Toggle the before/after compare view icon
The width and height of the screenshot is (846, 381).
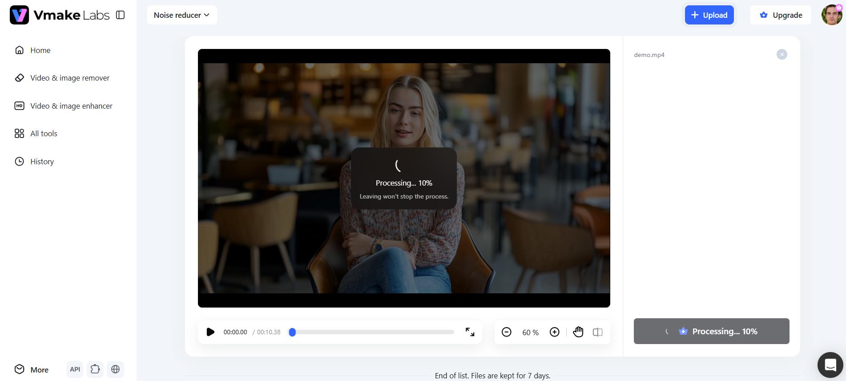tap(598, 332)
